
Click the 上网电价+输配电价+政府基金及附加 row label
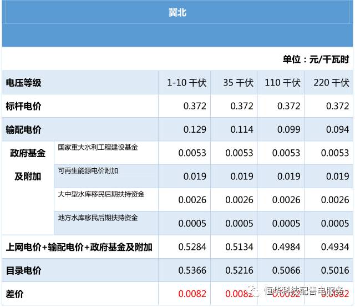(79, 247)
